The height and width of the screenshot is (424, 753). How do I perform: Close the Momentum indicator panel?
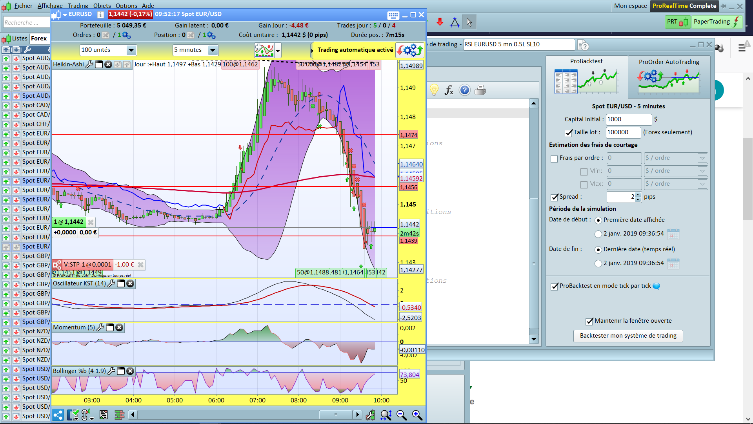coord(119,327)
